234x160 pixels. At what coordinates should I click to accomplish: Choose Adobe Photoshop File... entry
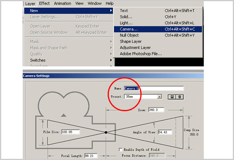[x=158, y=53]
